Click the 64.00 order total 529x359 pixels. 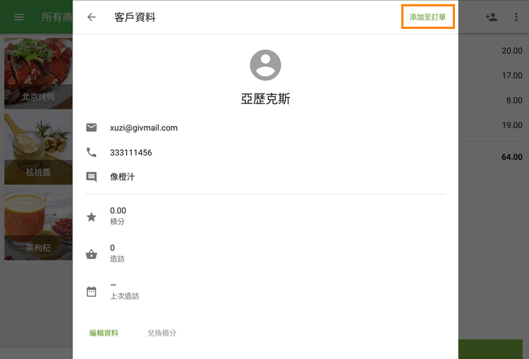(512, 157)
